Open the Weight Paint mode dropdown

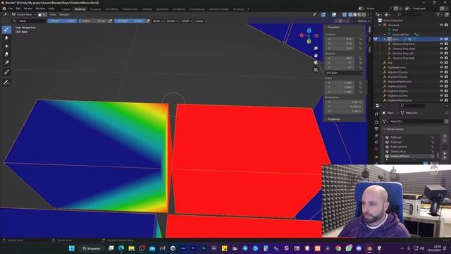tap(24, 14)
